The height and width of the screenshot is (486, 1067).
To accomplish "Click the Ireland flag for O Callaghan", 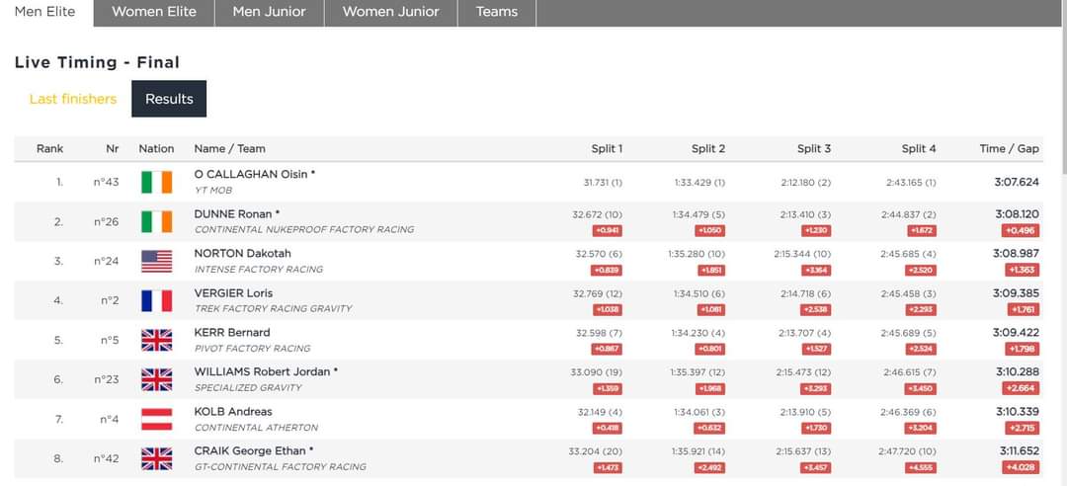I will click(x=156, y=182).
